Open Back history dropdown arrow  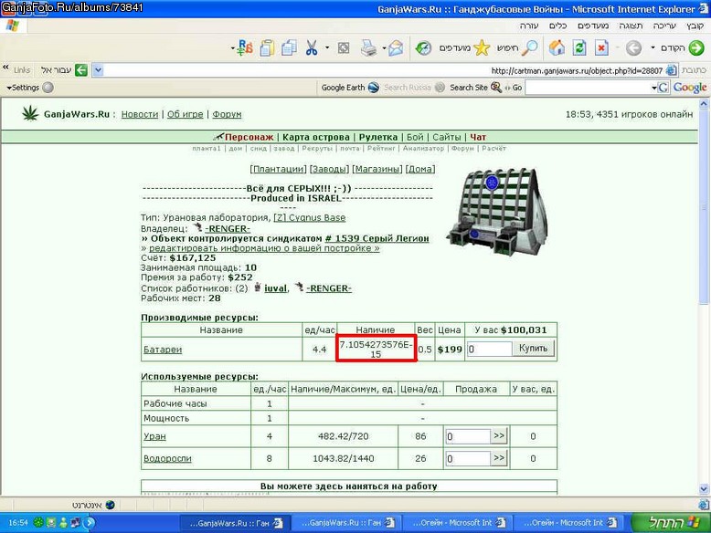(x=653, y=47)
